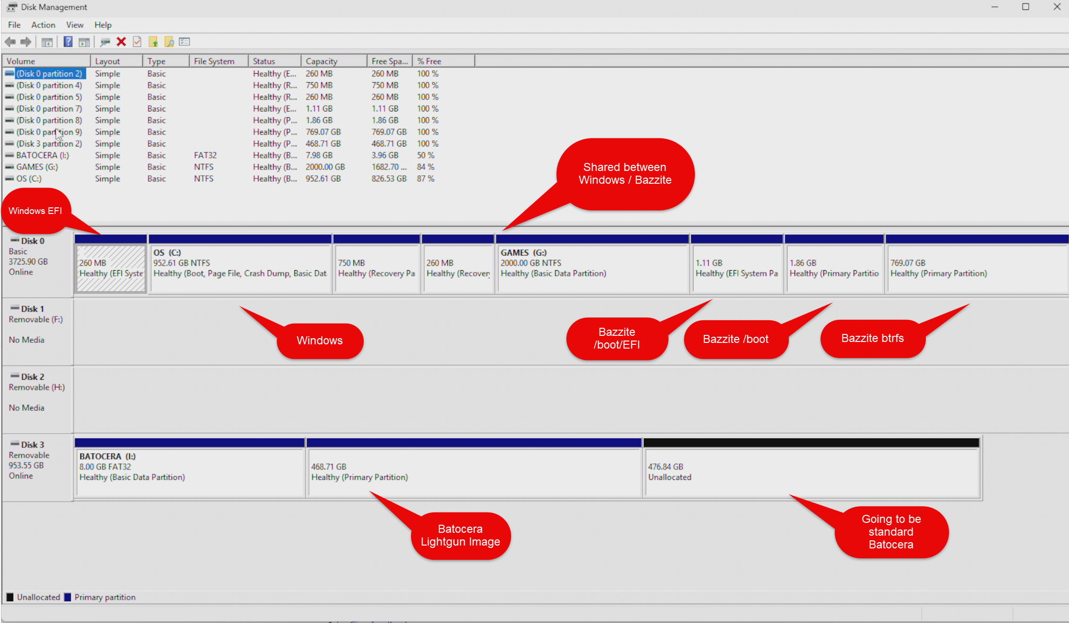Select the BATOCERA (I:) row in volume list
This screenshot has width=1069, height=623.
pos(43,155)
